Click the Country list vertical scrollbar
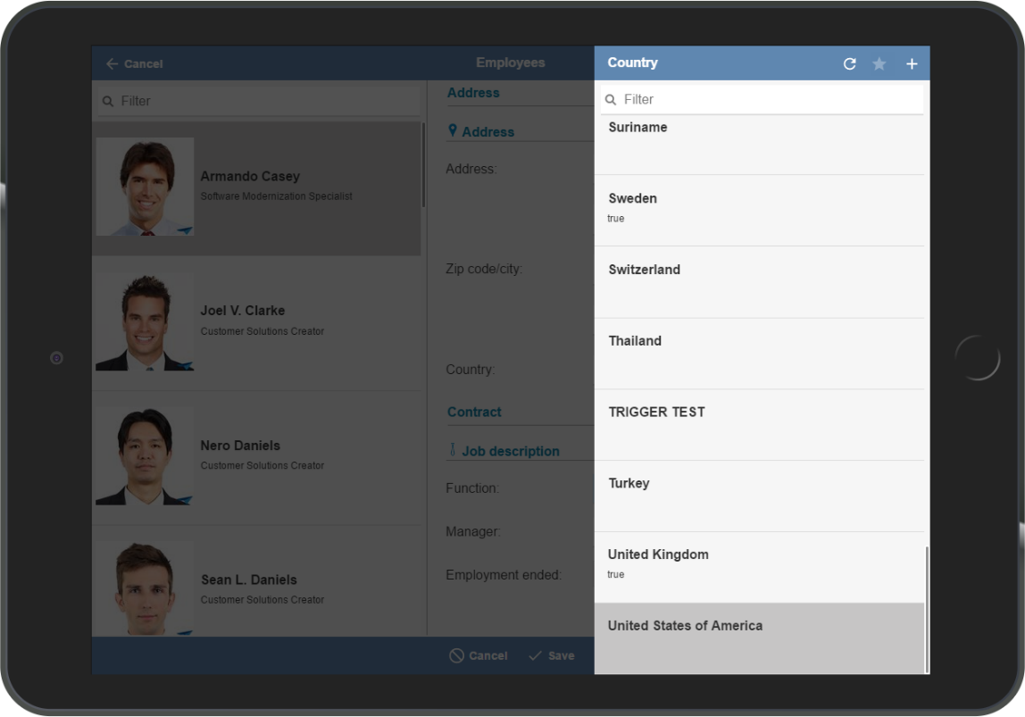The image size is (1025, 717). coord(927,609)
